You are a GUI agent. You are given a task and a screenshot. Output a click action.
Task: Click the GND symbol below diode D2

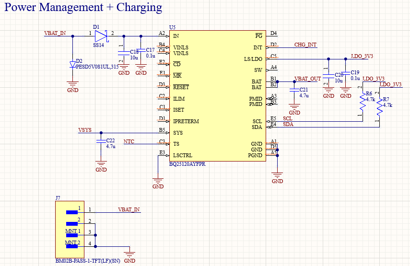73,86
